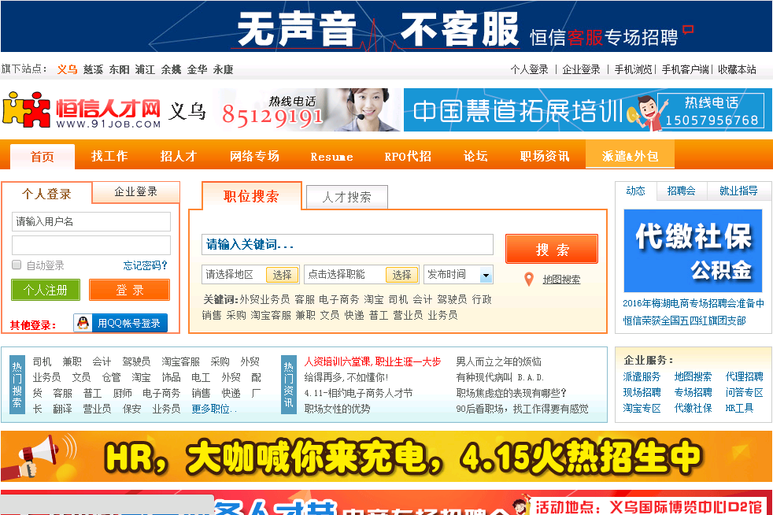Click the green 个人注册 button
The width and height of the screenshot is (773, 515).
tap(46, 290)
